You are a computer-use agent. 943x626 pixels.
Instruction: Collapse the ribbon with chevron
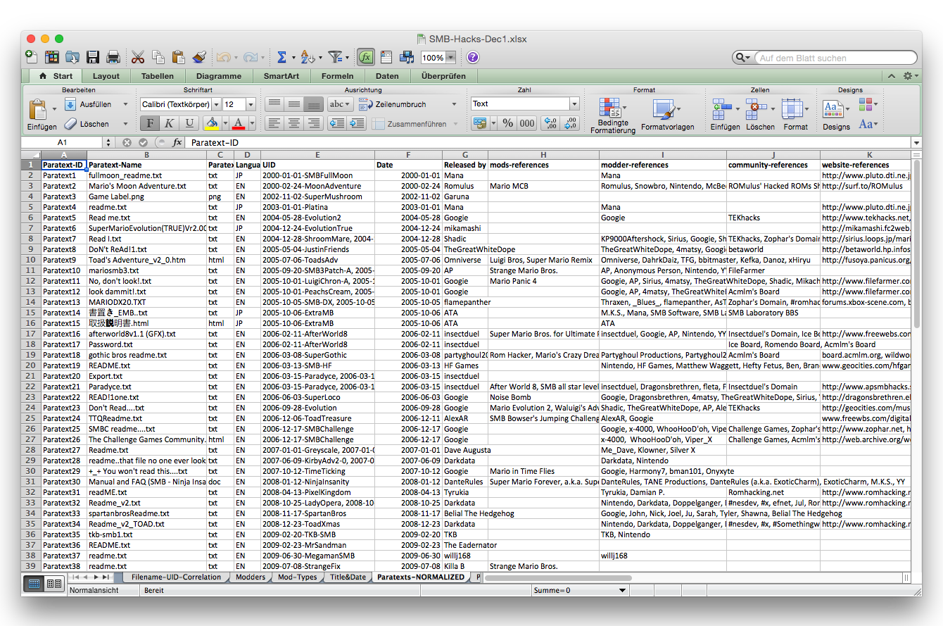tap(891, 76)
